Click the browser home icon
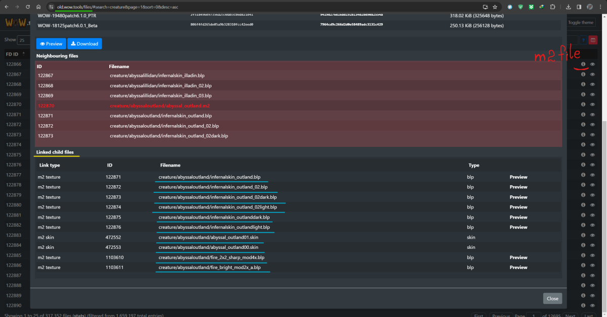607x317 pixels. pyautogui.click(x=39, y=7)
